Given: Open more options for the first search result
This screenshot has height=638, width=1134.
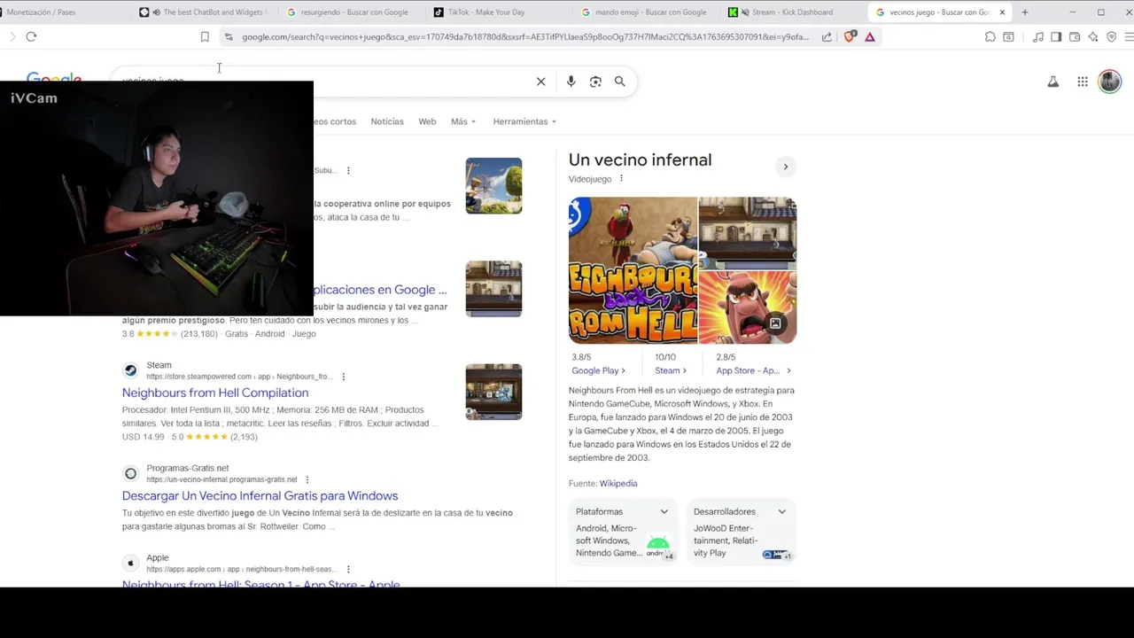Looking at the screenshot, I should point(348,170).
